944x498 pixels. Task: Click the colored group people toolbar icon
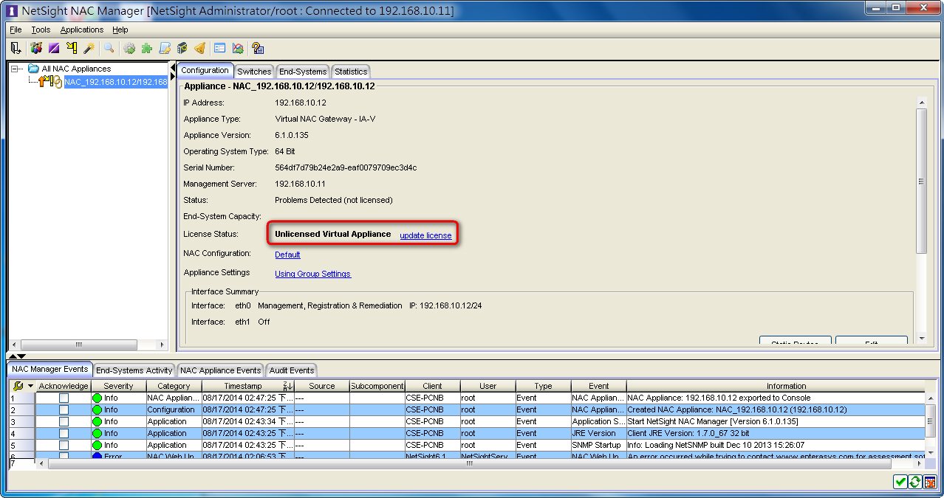36,48
